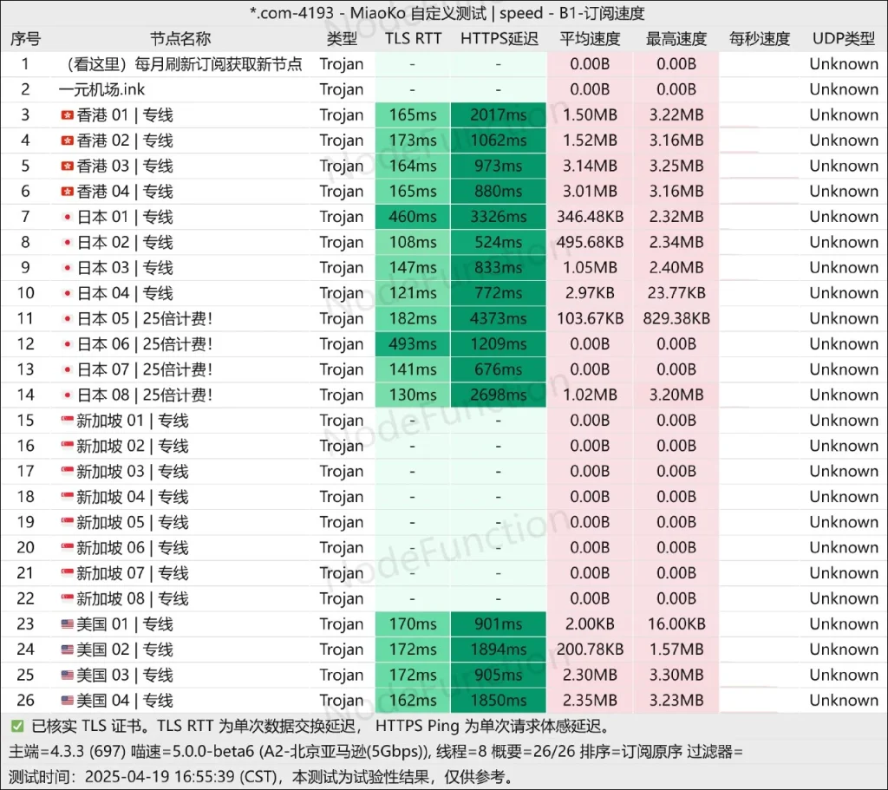Image resolution: width=888 pixels, height=790 pixels.
Task: Click the Singapore flag beside 新加坡 01
Action: tap(68, 421)
